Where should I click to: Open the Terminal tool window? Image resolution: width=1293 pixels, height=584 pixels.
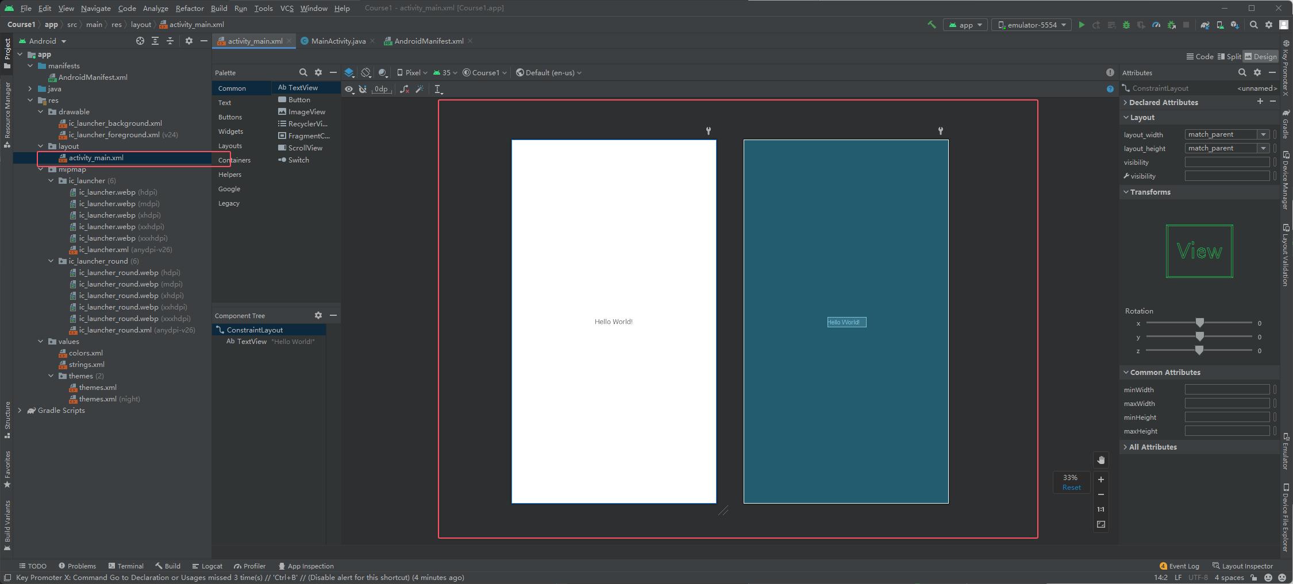click(126, 566)
